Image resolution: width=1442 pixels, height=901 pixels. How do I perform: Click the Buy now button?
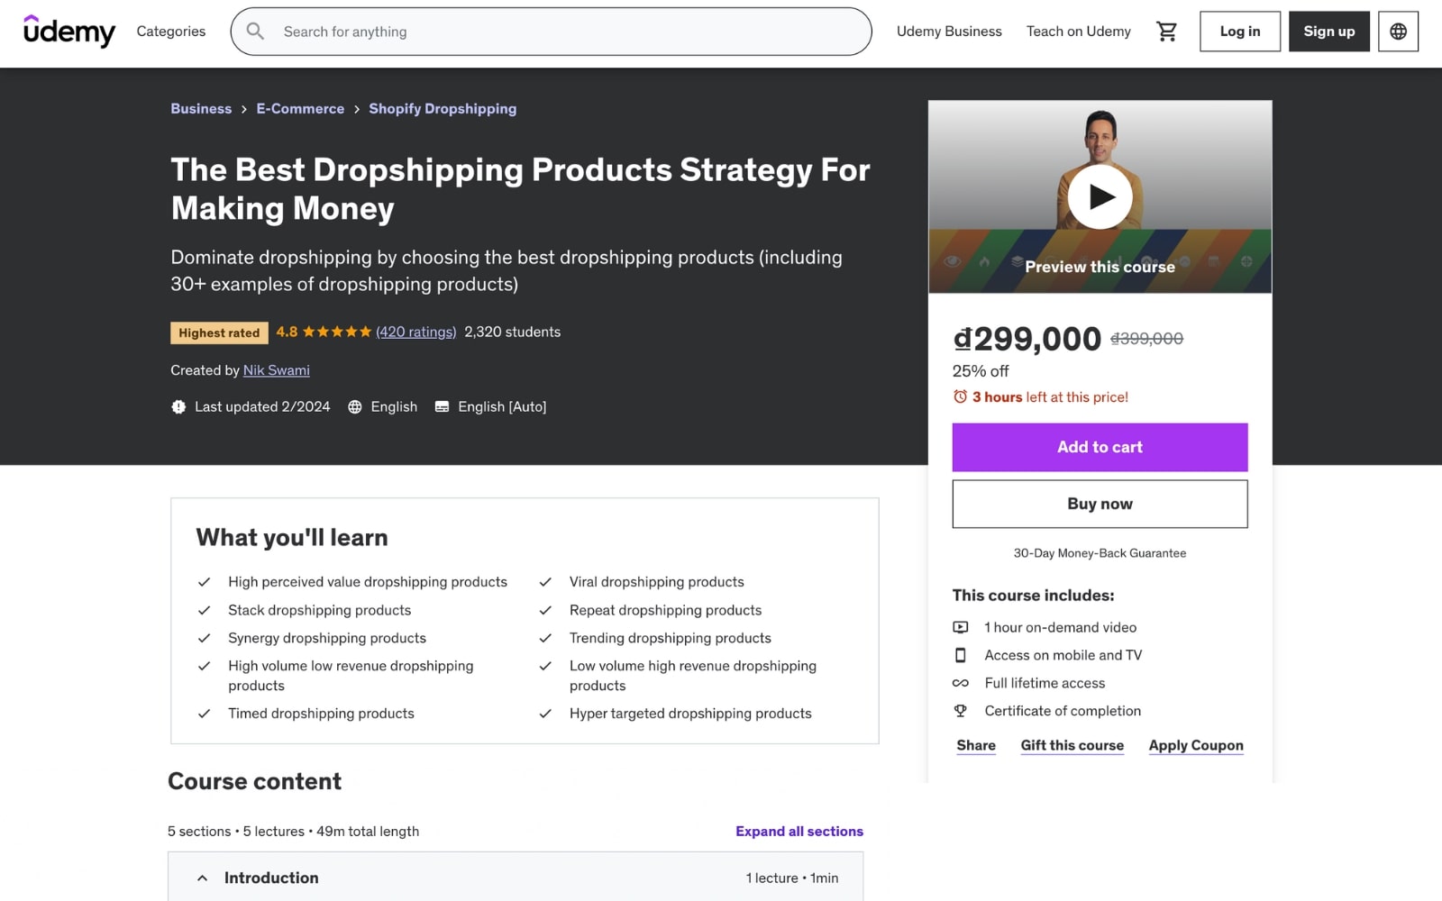point(1100,504)
